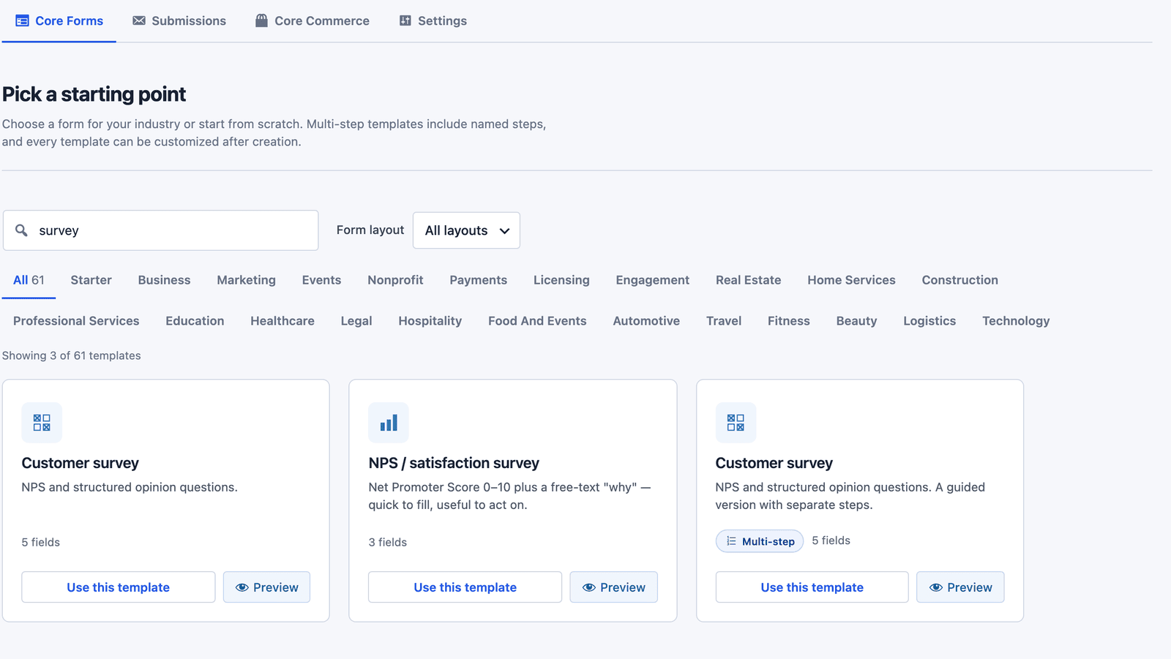1171x659 pixels.
Task: Filter by Healthcare category
Action: pyautogui.click(x=283, y=321)
